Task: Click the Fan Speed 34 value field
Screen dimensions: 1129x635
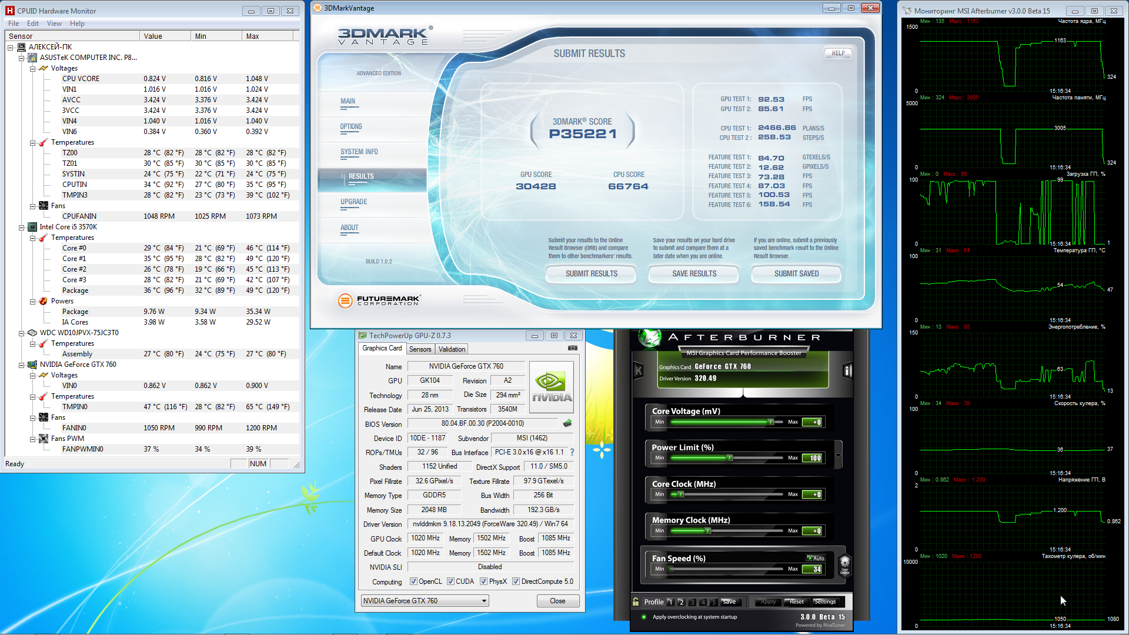Action: pyautogui.click(x=813, y=569)
